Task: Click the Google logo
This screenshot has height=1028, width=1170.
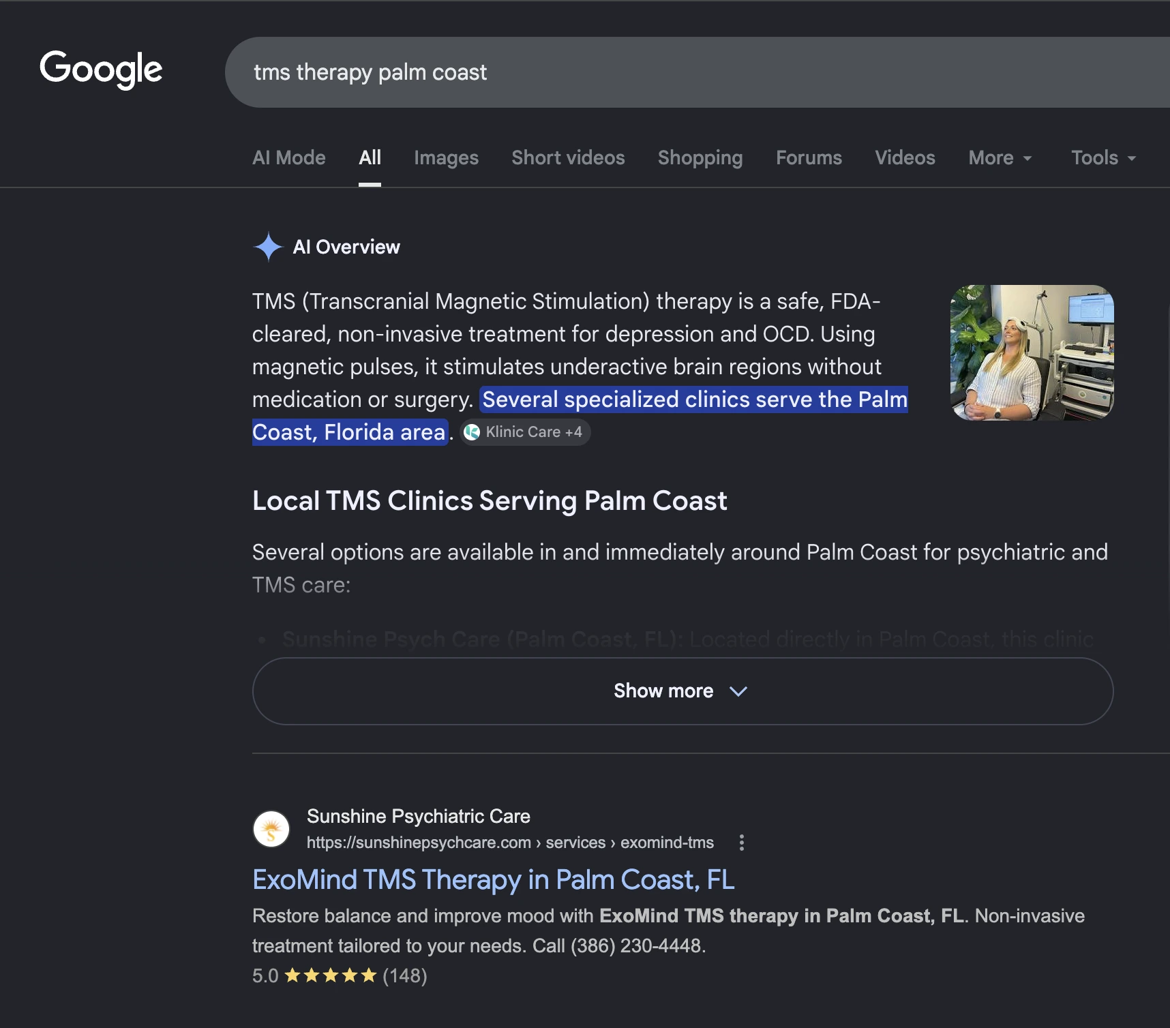Action: click(x=101, y=70)
